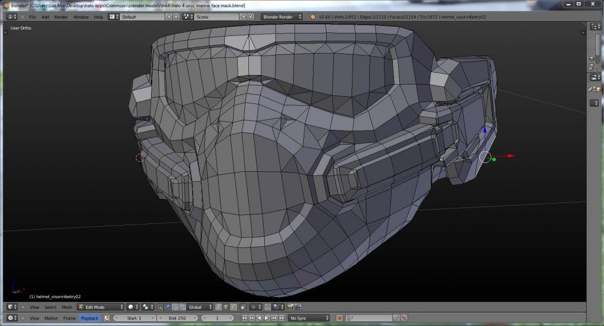Click the Start: 1 frame field

(134, 318)
